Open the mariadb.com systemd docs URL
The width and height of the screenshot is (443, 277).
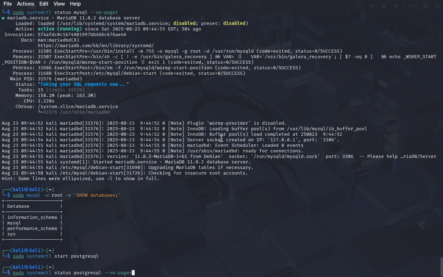(96, 46)
